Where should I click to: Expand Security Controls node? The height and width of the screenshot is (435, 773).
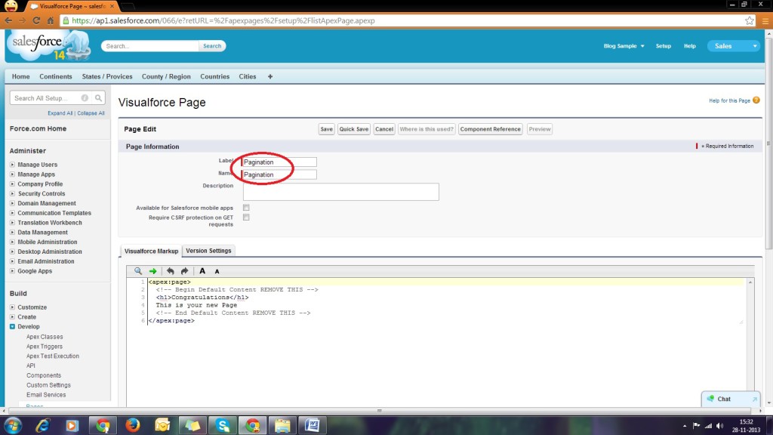[x=12, y=193]
